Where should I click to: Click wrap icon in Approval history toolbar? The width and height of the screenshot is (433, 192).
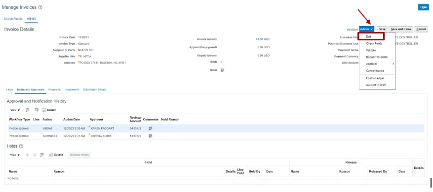tap(37, 110)
